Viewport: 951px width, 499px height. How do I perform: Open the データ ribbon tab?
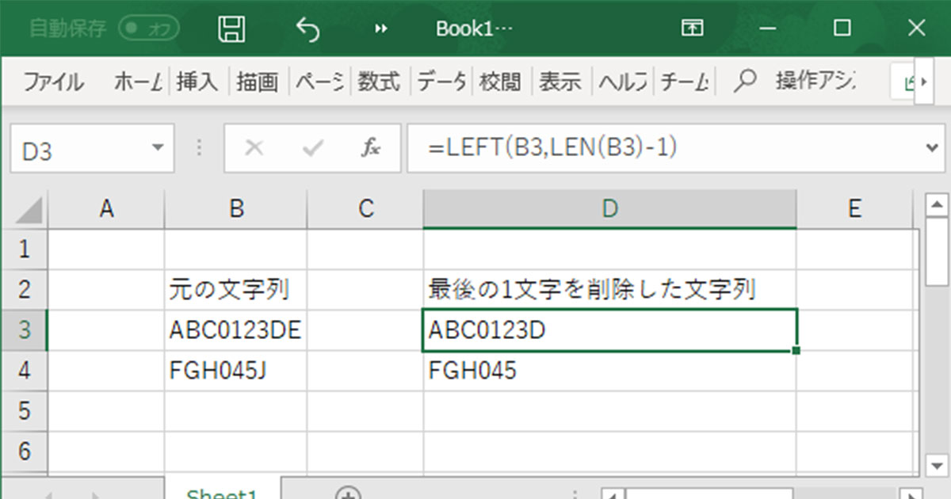point(441,81)
